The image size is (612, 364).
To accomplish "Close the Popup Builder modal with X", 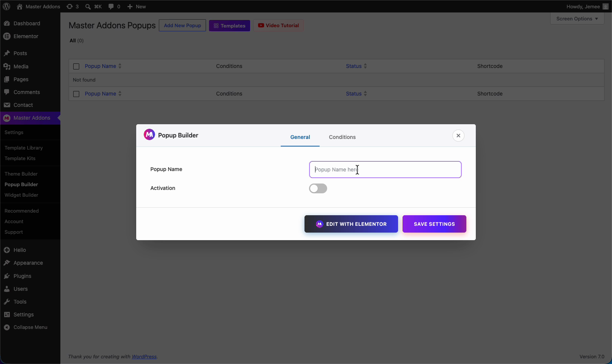I will tap(458, 136).
